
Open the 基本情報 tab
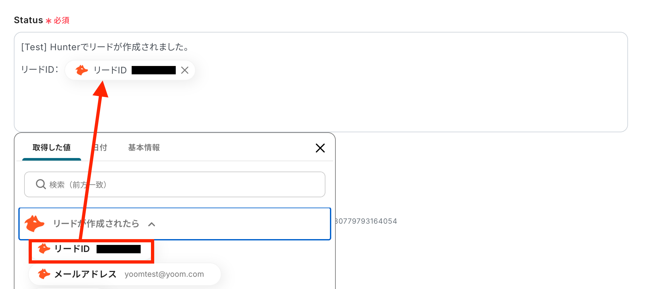144,148
